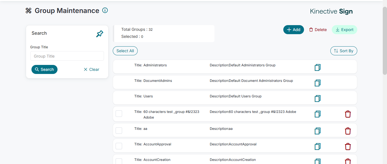Click trash icon for aa group
The image size is (387, 164).
[x=348, y=131]
